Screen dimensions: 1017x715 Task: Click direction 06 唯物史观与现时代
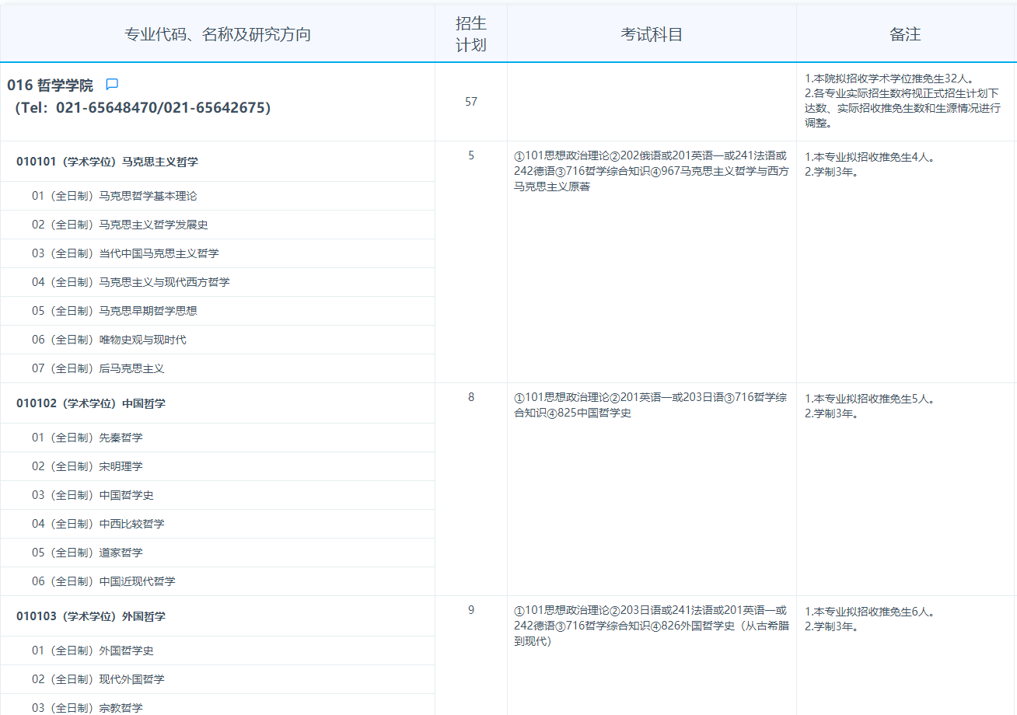point(109,340)
